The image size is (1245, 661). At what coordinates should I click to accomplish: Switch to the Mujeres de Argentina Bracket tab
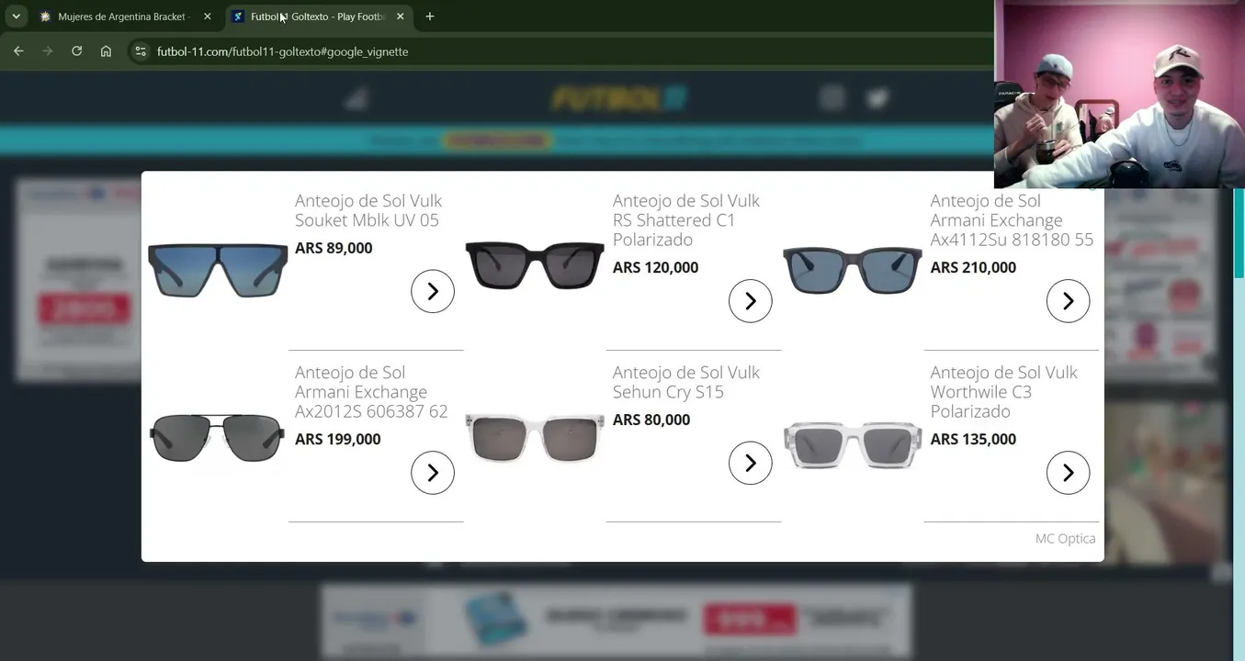pyautogui.click(x=123, y=17)
